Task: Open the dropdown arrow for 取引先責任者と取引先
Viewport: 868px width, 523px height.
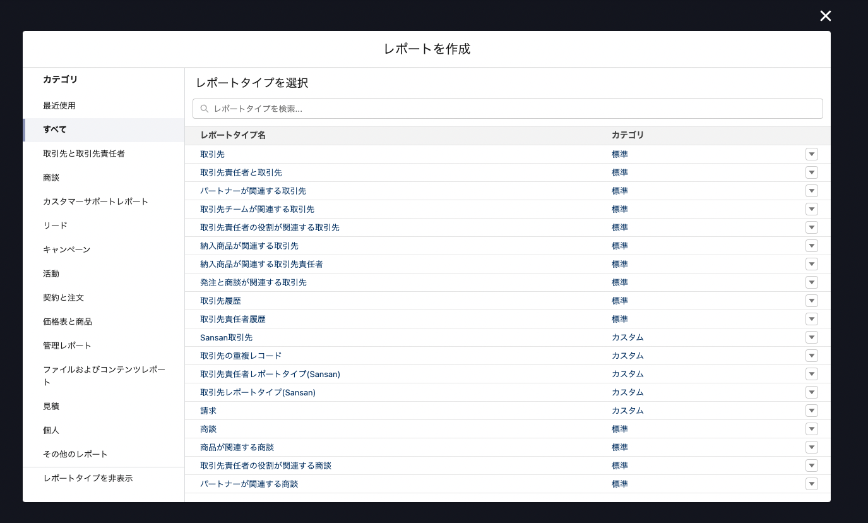Action: pos(812,172)
